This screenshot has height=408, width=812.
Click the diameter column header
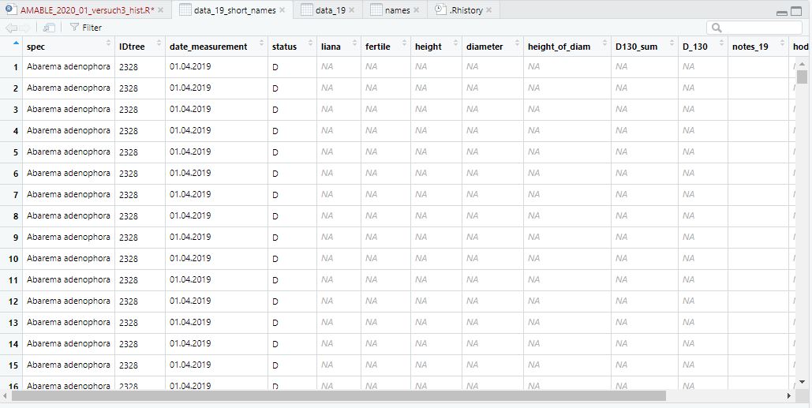click(485, 47)
